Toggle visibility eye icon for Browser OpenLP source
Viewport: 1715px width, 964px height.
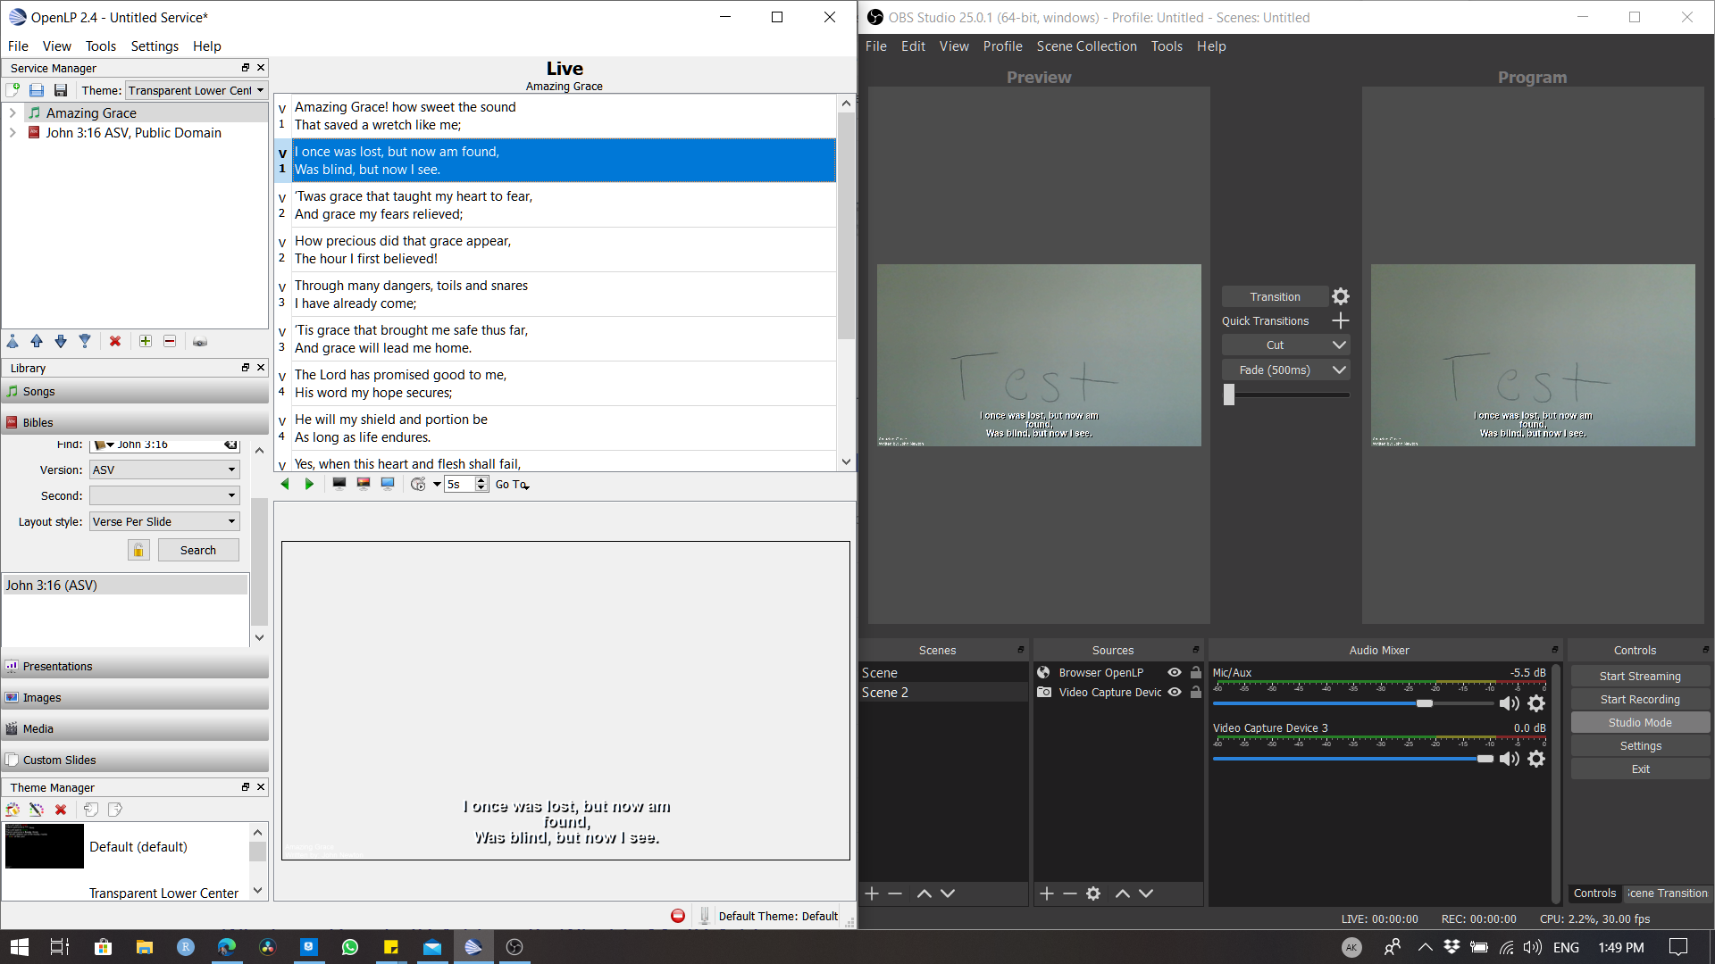point(1175,672)
